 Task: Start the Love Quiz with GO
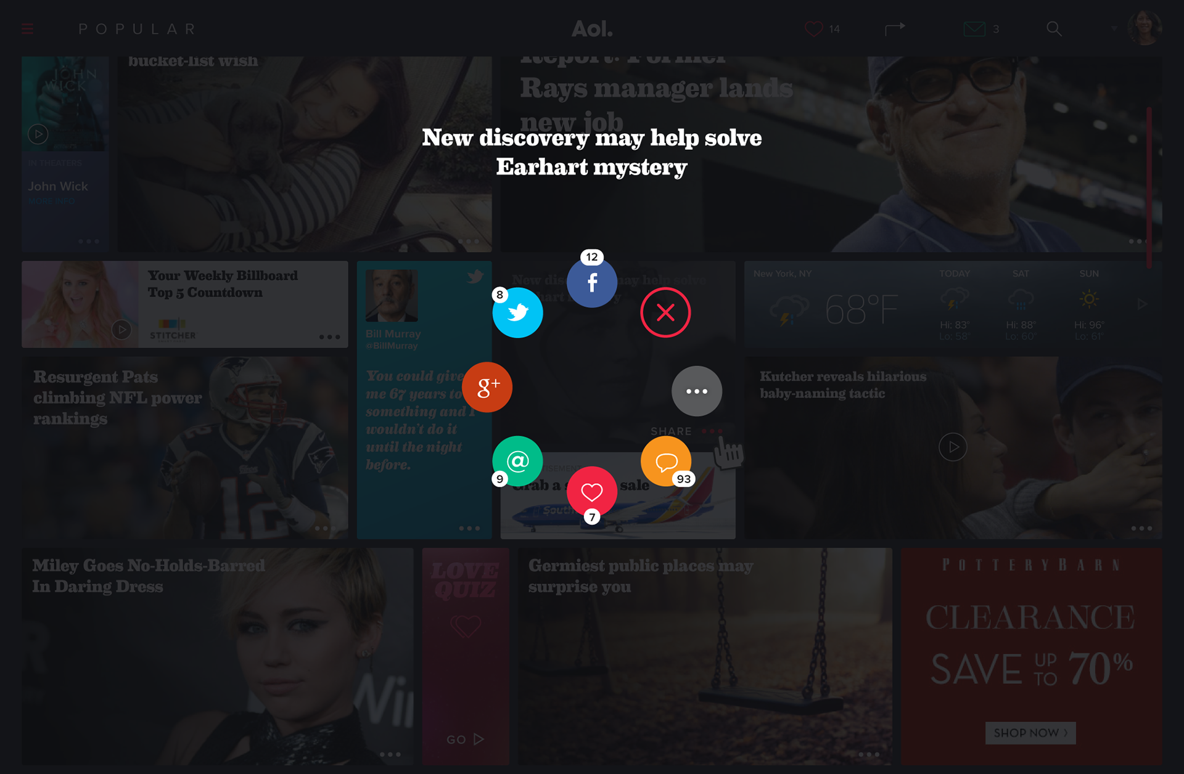(x=466, y=739)
